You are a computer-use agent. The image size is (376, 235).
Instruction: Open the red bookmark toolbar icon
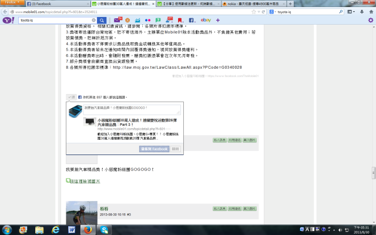coord(180,21)
